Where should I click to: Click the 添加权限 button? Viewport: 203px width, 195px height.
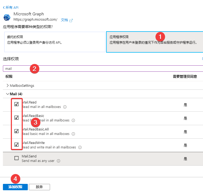coord(15,187)
